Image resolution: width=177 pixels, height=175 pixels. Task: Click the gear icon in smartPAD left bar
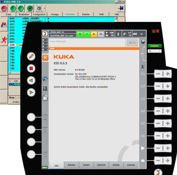click(45, 79)
